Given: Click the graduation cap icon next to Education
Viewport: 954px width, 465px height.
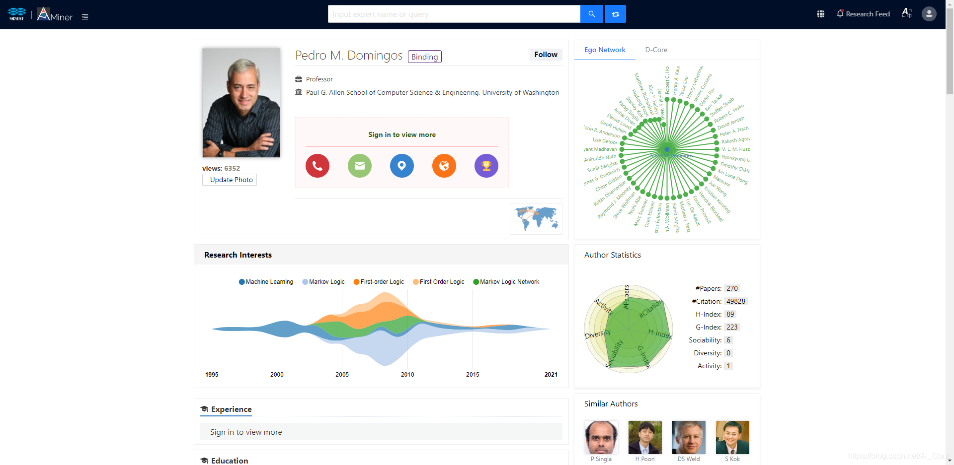Looking at the screenshot, I should tap(204, 461).
